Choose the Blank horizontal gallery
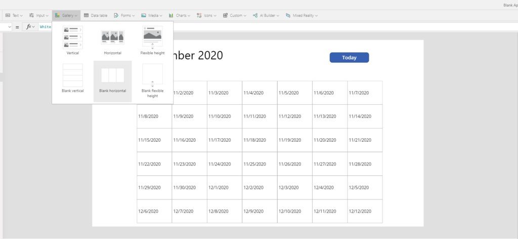This screenshot has width=518, height=239. tap(113, 82)
